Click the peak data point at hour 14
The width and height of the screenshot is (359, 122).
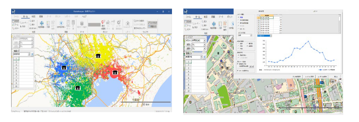pos(308,41)
